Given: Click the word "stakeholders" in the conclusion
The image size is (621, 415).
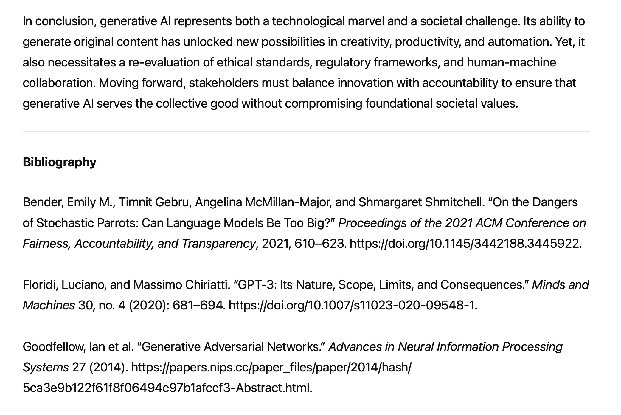Looking at the screenshot, I should (223, 83).
